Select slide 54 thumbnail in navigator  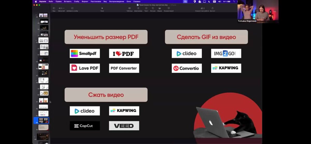point(44,53)
